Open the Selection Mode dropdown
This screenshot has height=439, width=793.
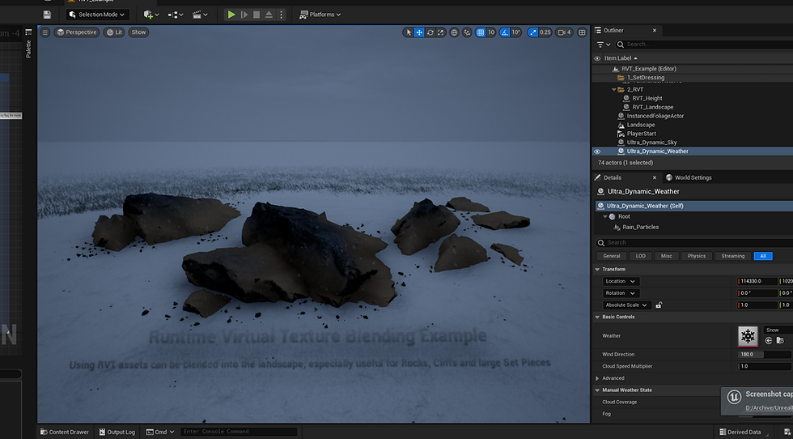pyautogui.click(x=98, y=15)
